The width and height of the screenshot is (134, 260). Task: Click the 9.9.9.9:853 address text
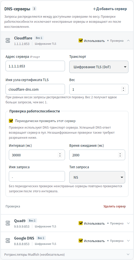point(22,226)
